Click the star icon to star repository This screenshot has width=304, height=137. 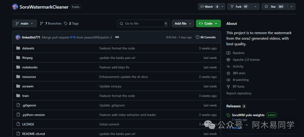tap(266, 6)
